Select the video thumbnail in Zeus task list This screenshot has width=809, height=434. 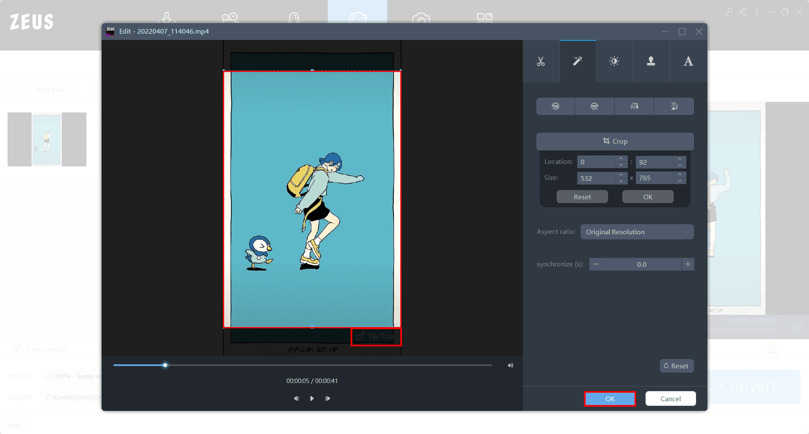(47, 139)
